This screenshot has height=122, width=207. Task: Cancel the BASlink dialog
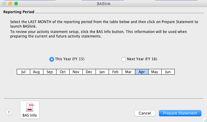145,113
